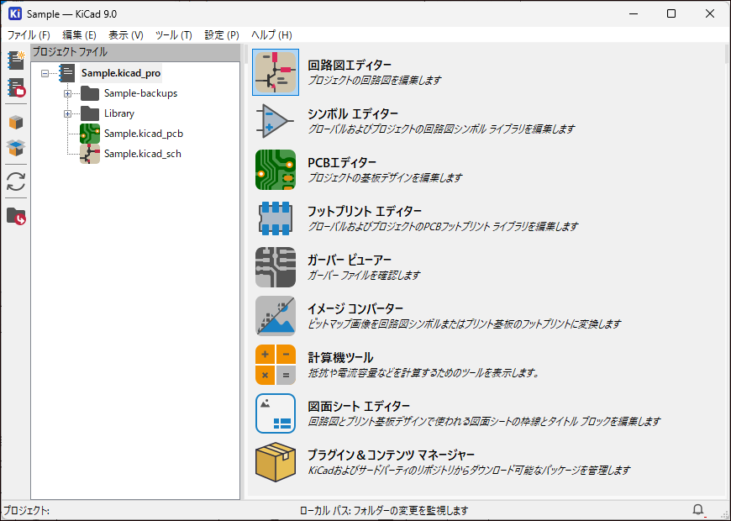The width and height of the screenshot is (731, 521).
Task: Refresh the project file tree
Action: 15,182
